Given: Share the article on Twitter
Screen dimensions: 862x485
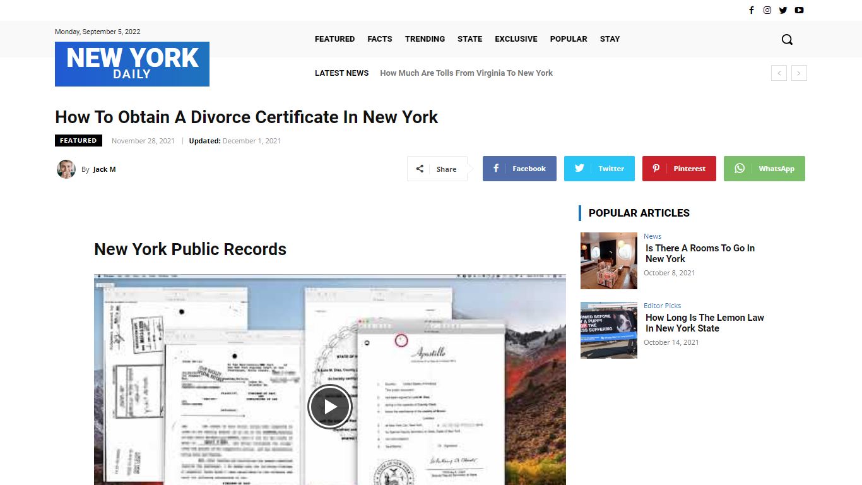Looking at the screenshot, I should (x=599, y=169).
